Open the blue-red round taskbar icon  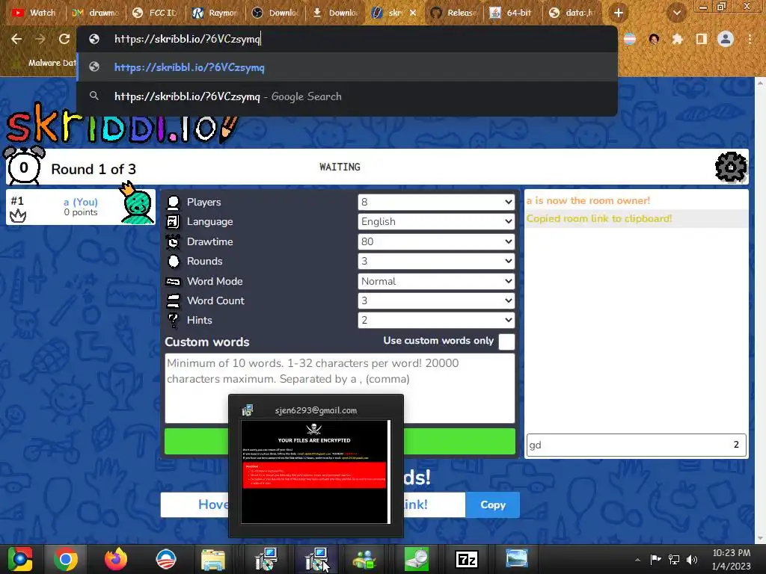tap(165, 559)
